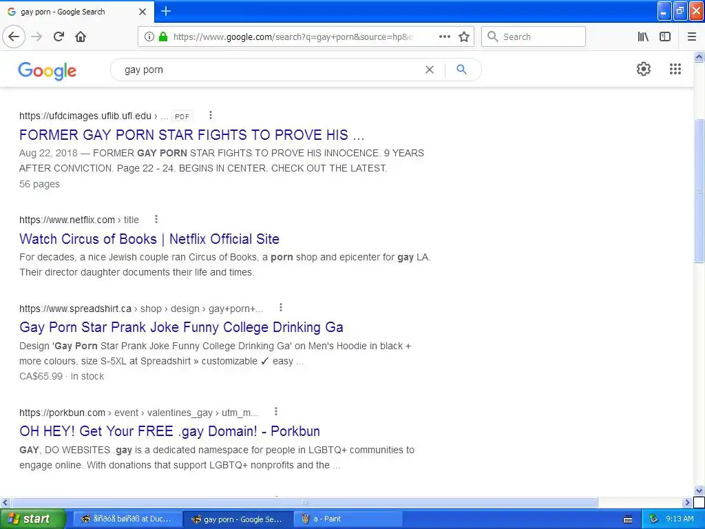This screenshot has height=529, width=705.
Task: Switch to the Duc... taskbar window
Action: (x=127, y=519)
